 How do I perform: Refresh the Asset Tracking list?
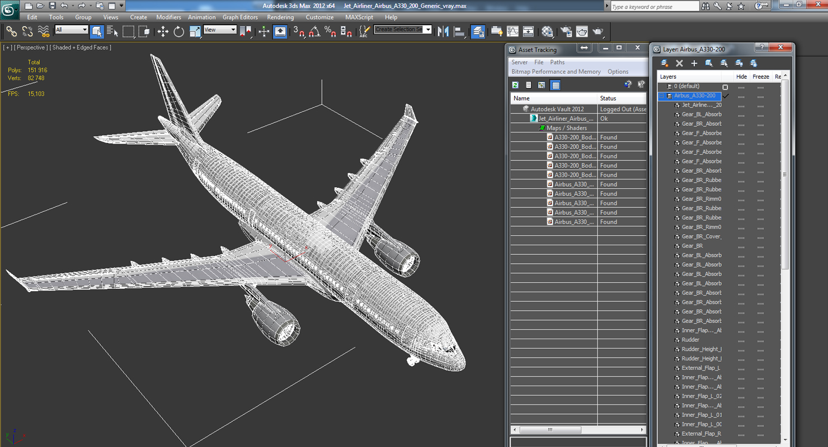pyautogui.click(x=515, y=85)
